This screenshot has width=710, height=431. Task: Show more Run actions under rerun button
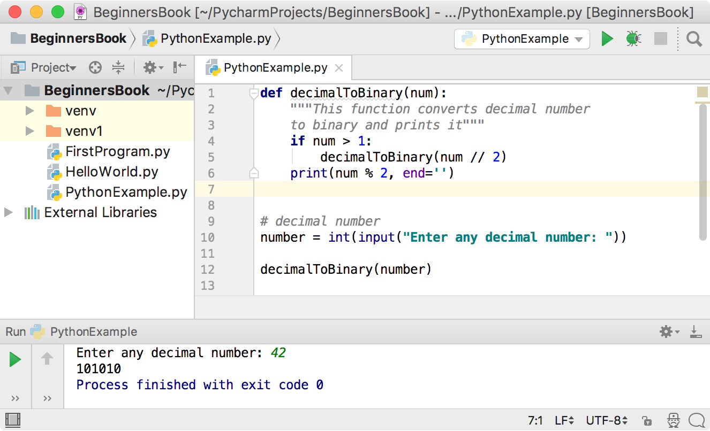point(15,398)
